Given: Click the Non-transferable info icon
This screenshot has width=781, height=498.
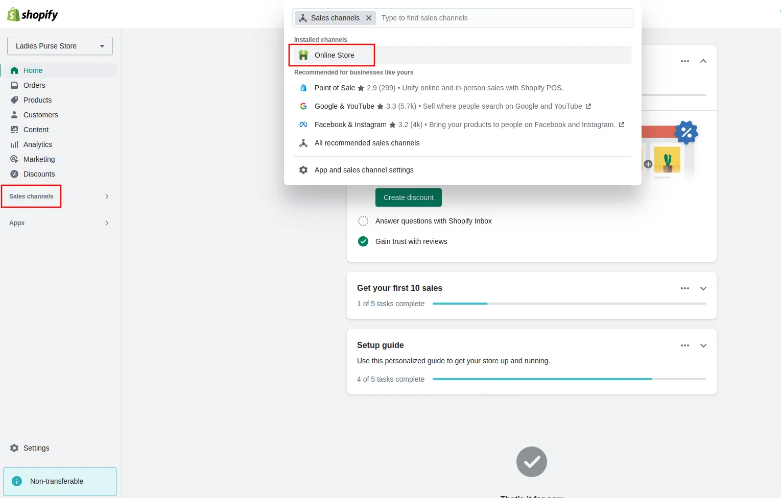Looking at the screenshot, I should coord(17,481).
